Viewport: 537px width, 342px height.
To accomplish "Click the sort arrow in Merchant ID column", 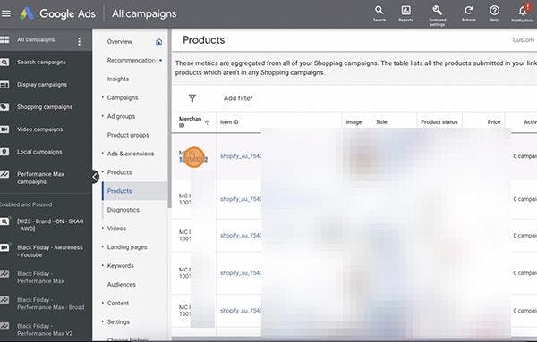I will [x=208, y=122].
